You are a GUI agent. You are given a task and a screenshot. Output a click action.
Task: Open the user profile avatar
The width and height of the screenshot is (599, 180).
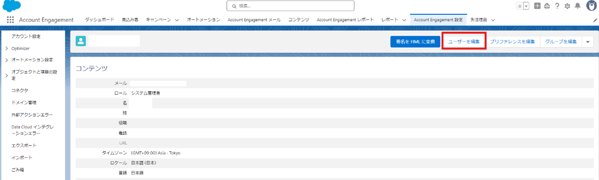coord(592,6)
